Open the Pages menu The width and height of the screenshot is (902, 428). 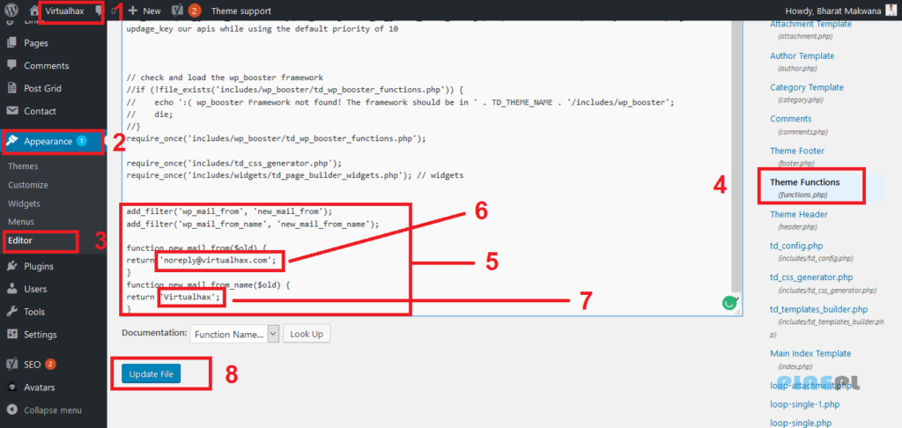36,42
